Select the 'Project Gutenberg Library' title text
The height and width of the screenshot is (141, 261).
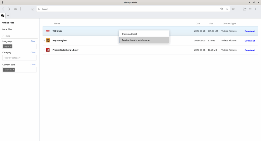click(x=66, y=50)
